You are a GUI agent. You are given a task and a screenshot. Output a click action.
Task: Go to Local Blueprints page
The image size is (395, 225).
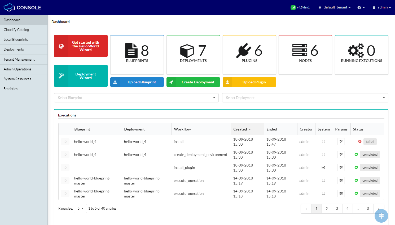24,39
